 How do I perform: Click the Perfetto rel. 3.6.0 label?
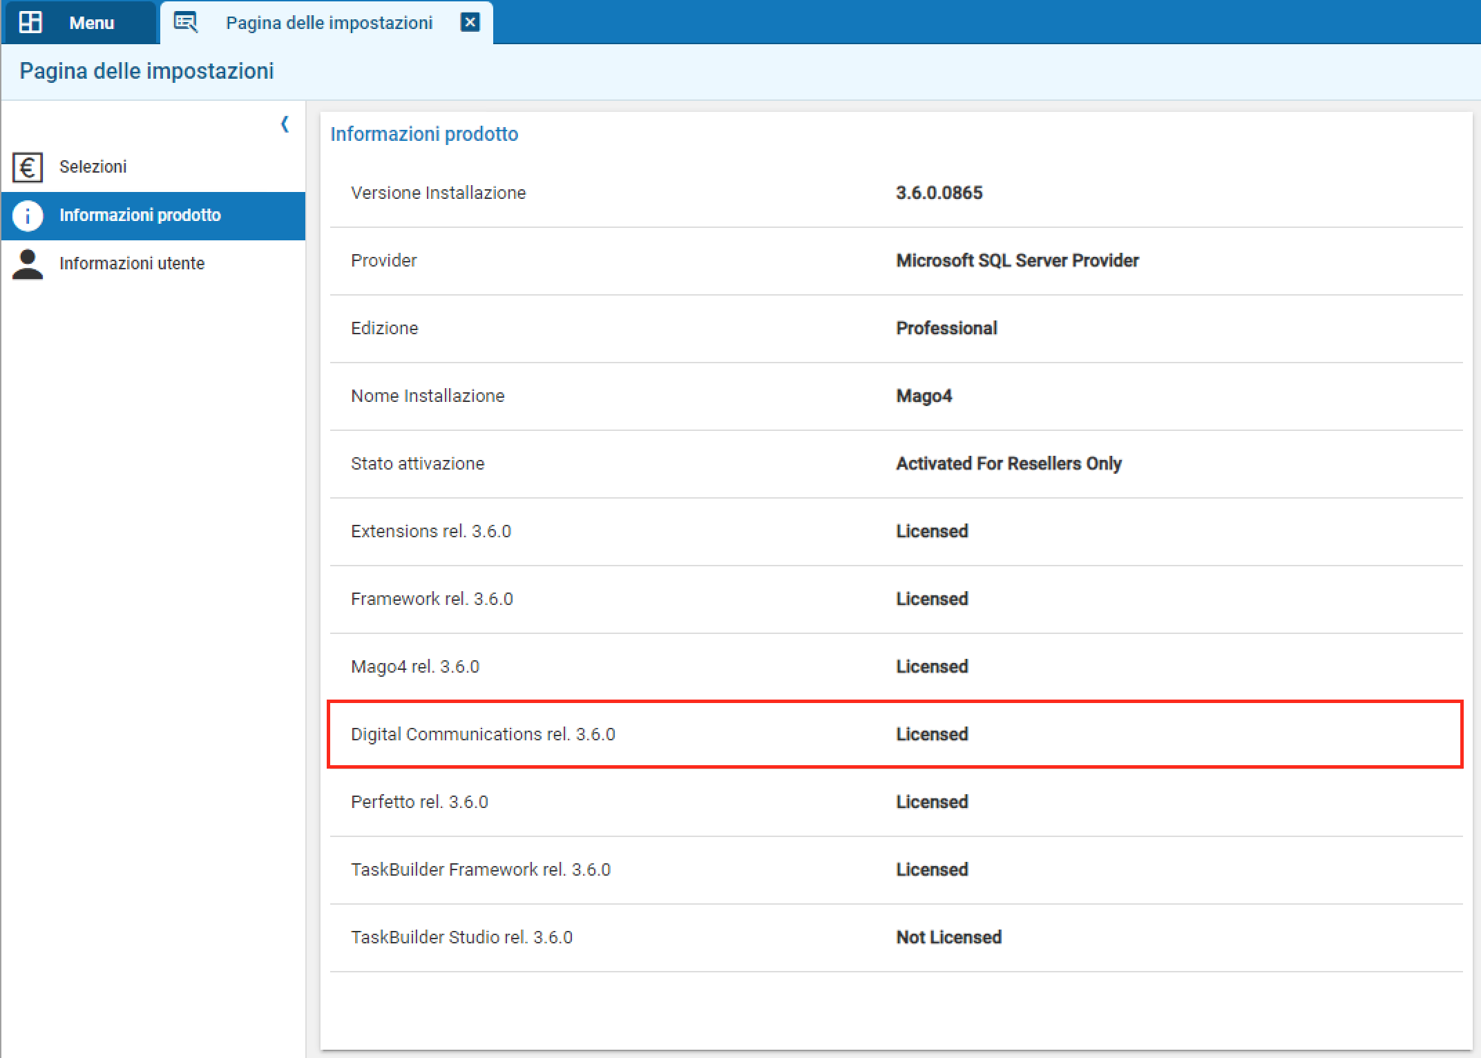(420, 802)
